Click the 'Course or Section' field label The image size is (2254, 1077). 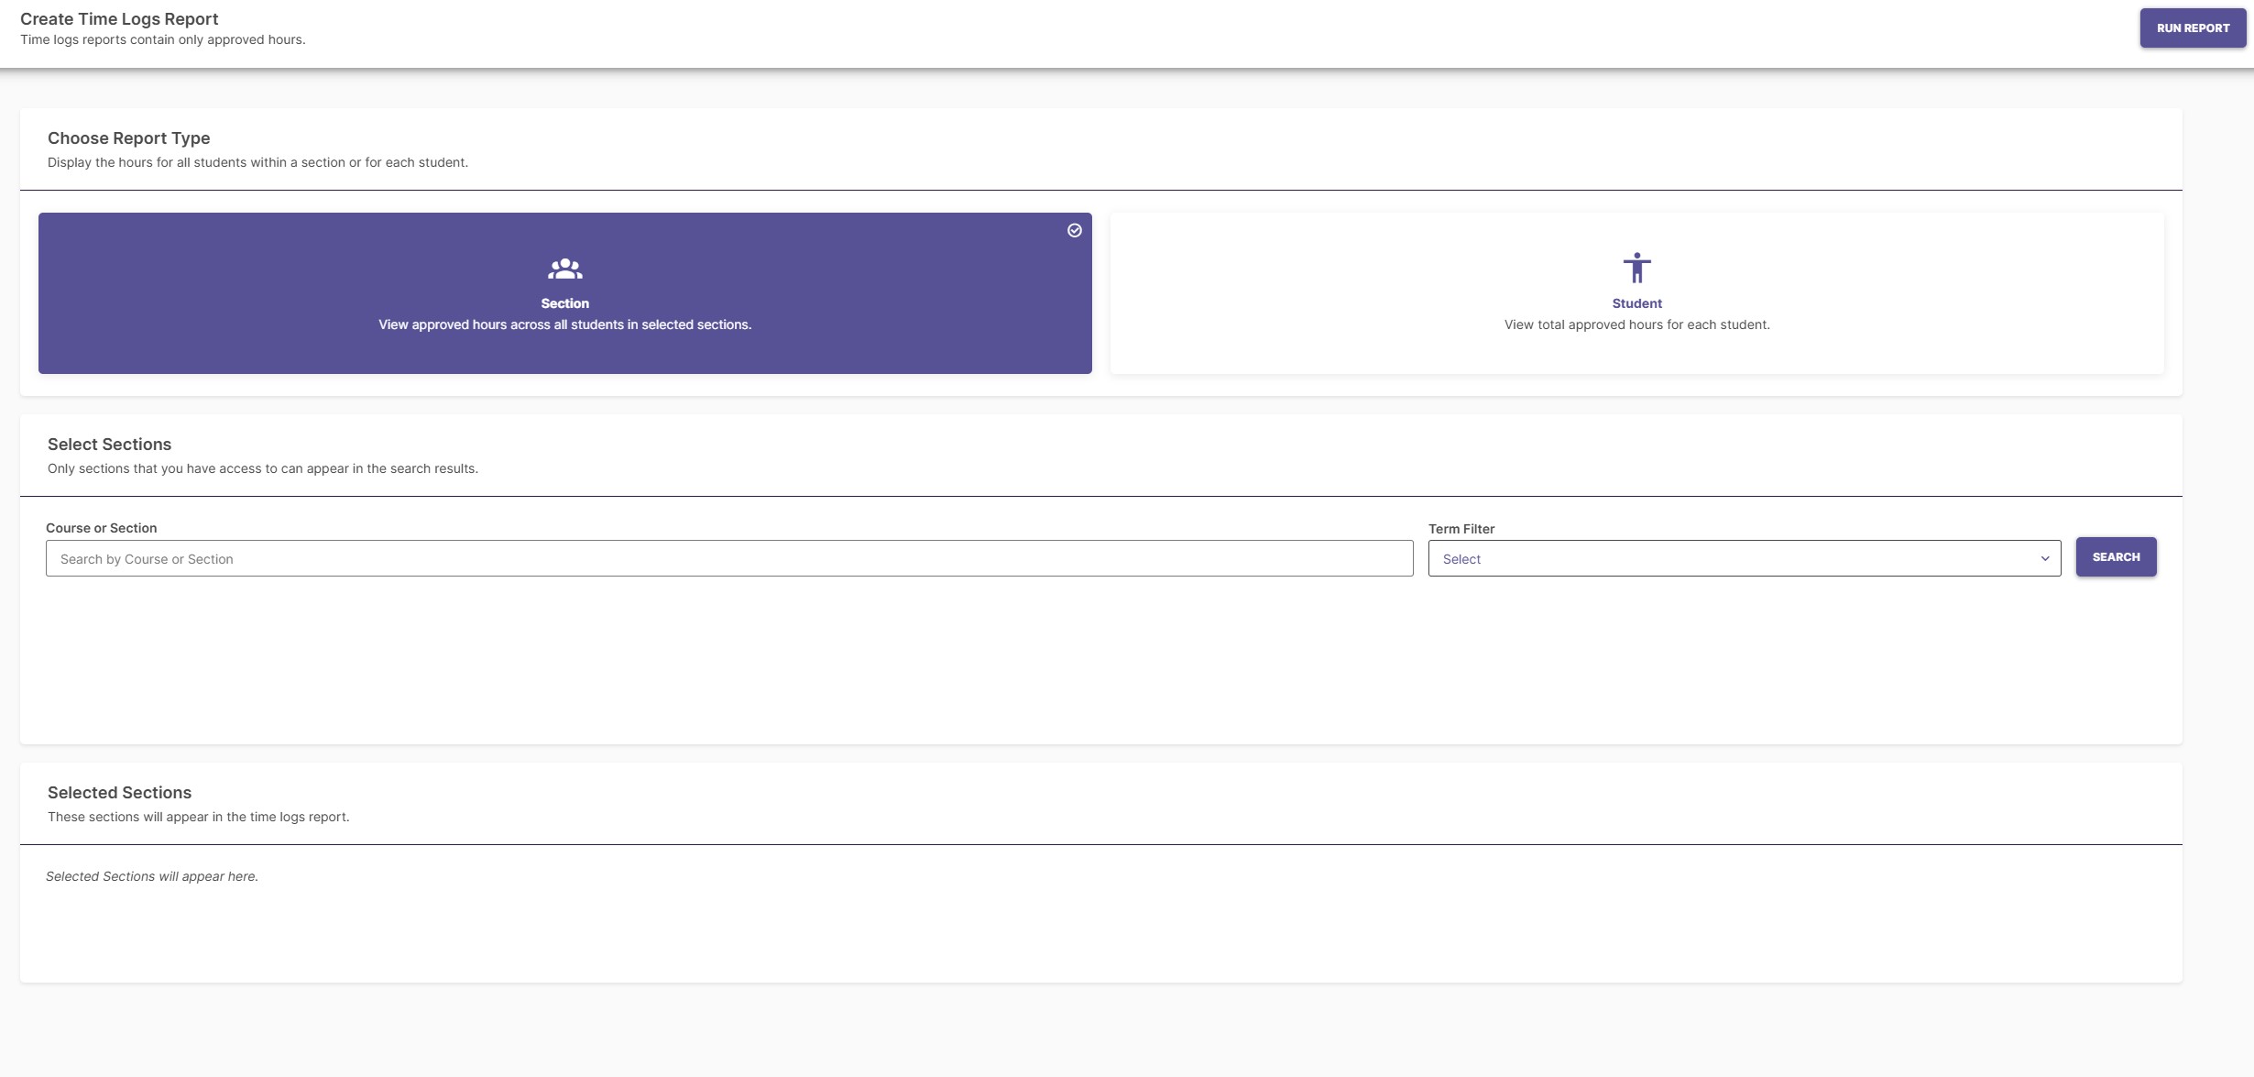[x=101, y=528]
